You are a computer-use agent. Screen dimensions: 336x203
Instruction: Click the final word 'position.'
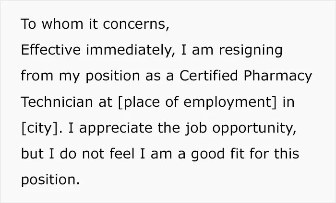coord(50,180)
